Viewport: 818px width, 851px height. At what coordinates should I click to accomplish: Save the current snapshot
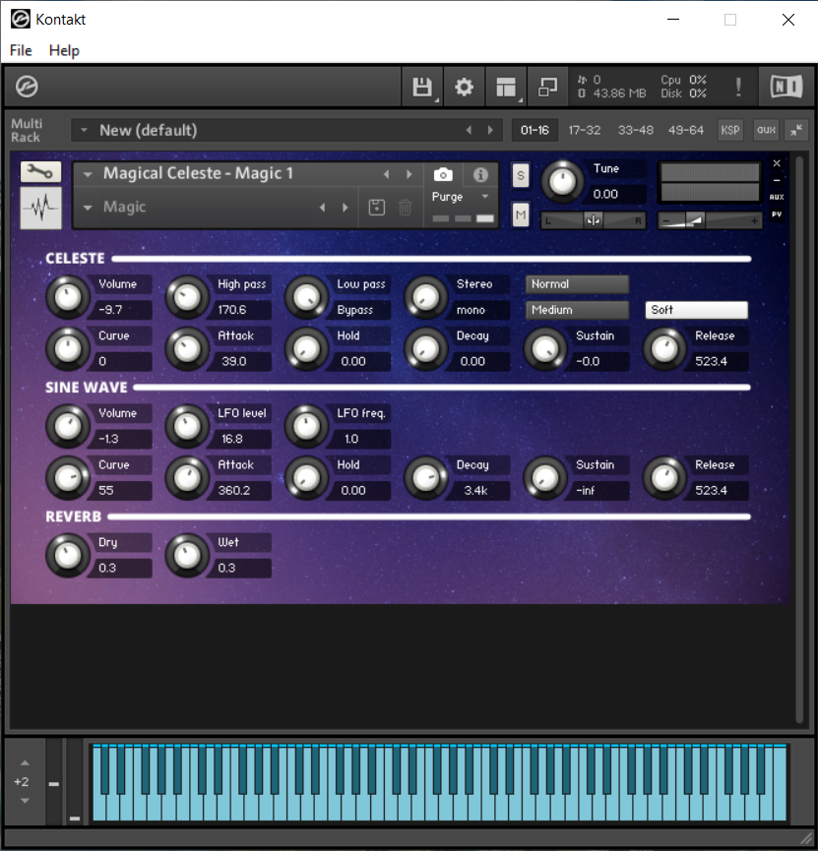click(376, 208)
